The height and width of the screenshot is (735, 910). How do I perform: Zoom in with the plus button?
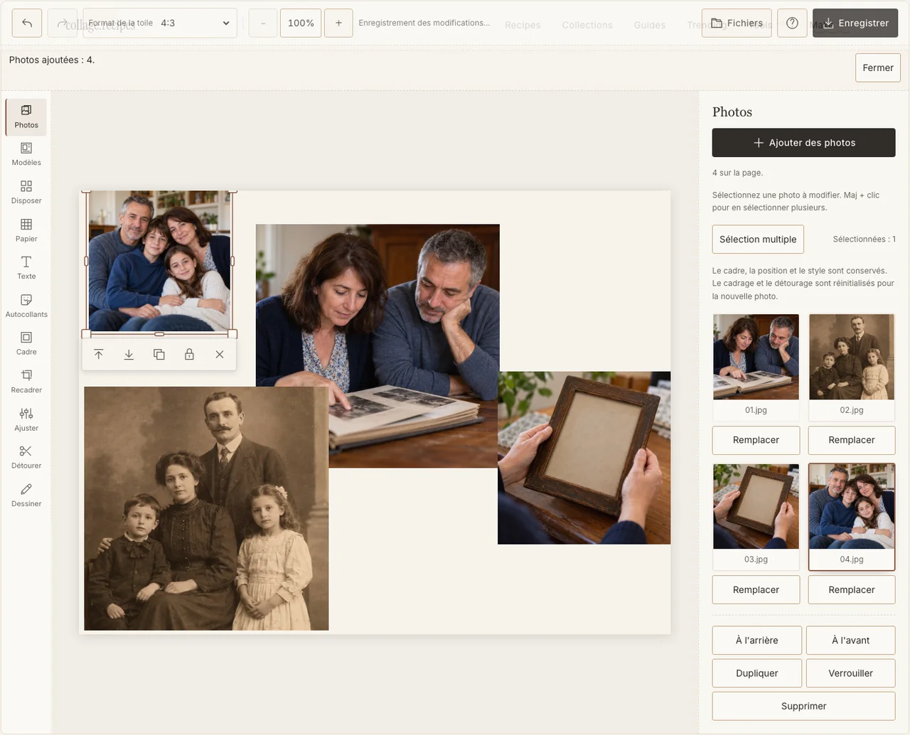point(338,23)
